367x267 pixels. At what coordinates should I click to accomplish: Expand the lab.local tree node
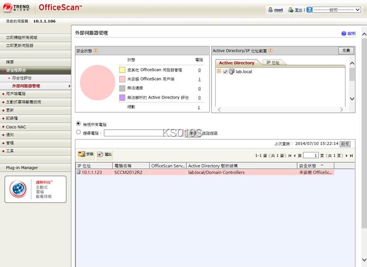(x=219, y=72)
